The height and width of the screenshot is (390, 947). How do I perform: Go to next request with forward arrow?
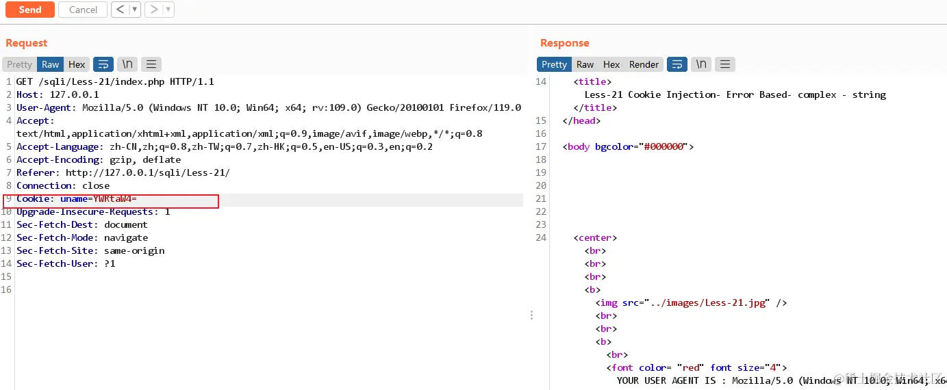153,10
